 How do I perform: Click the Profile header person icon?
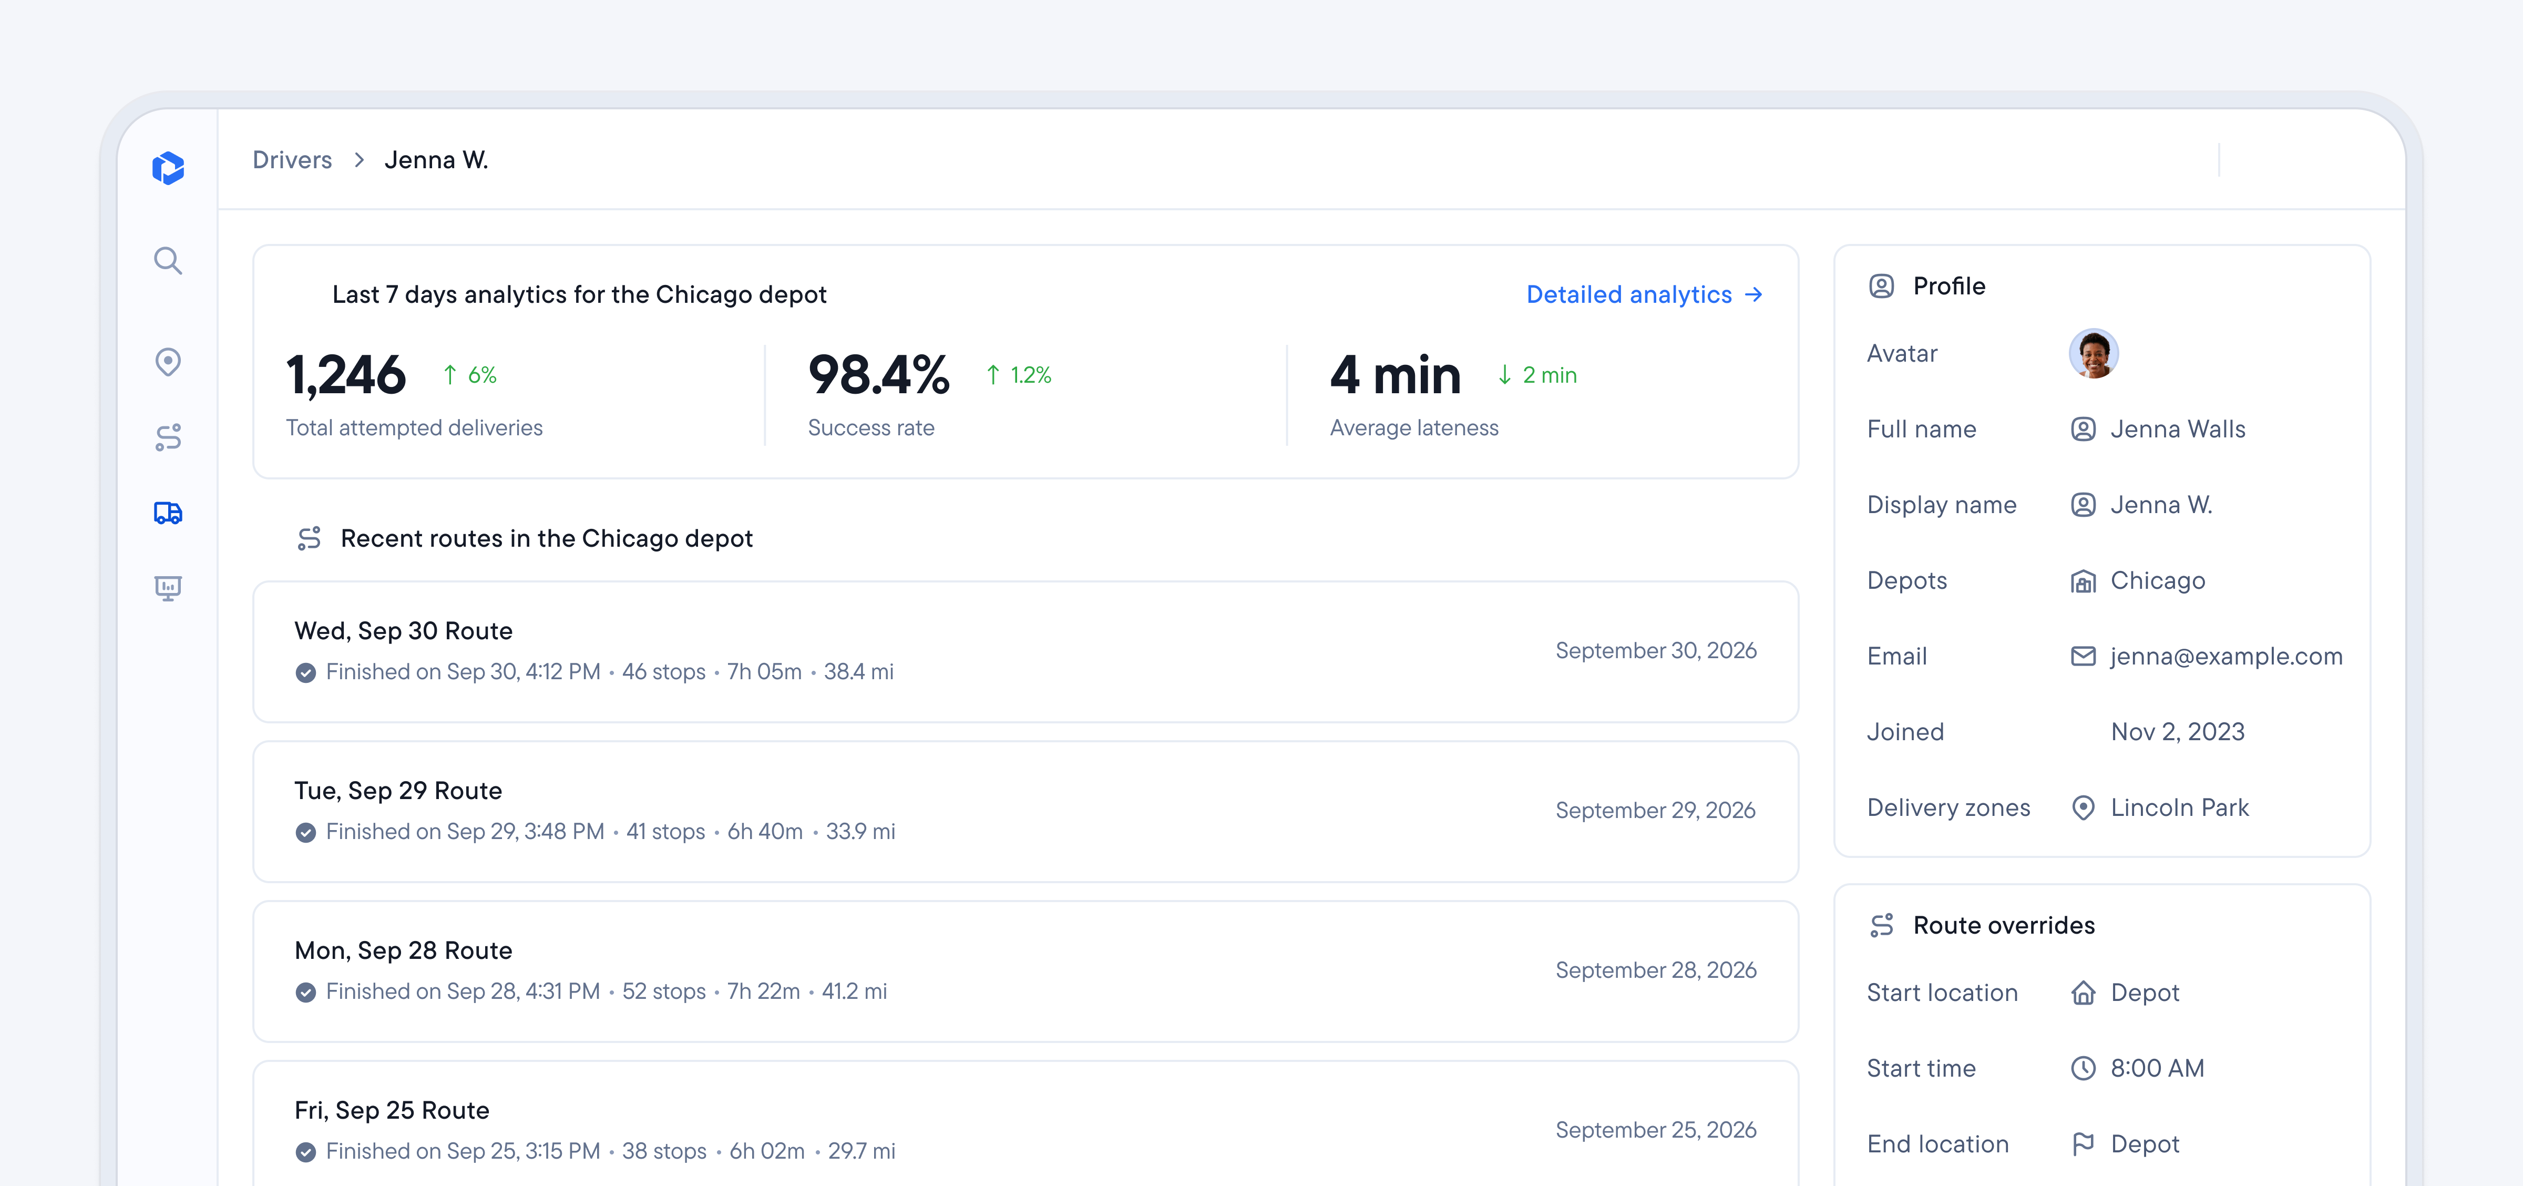[1882, 286]
